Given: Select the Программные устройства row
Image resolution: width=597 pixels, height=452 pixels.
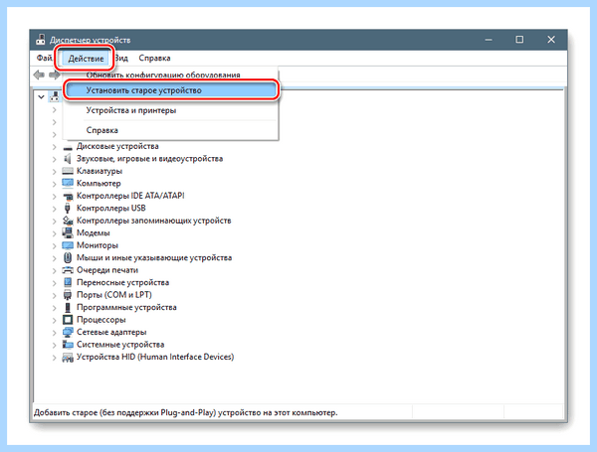Looking at the screenshot, I should coord(126,307).
